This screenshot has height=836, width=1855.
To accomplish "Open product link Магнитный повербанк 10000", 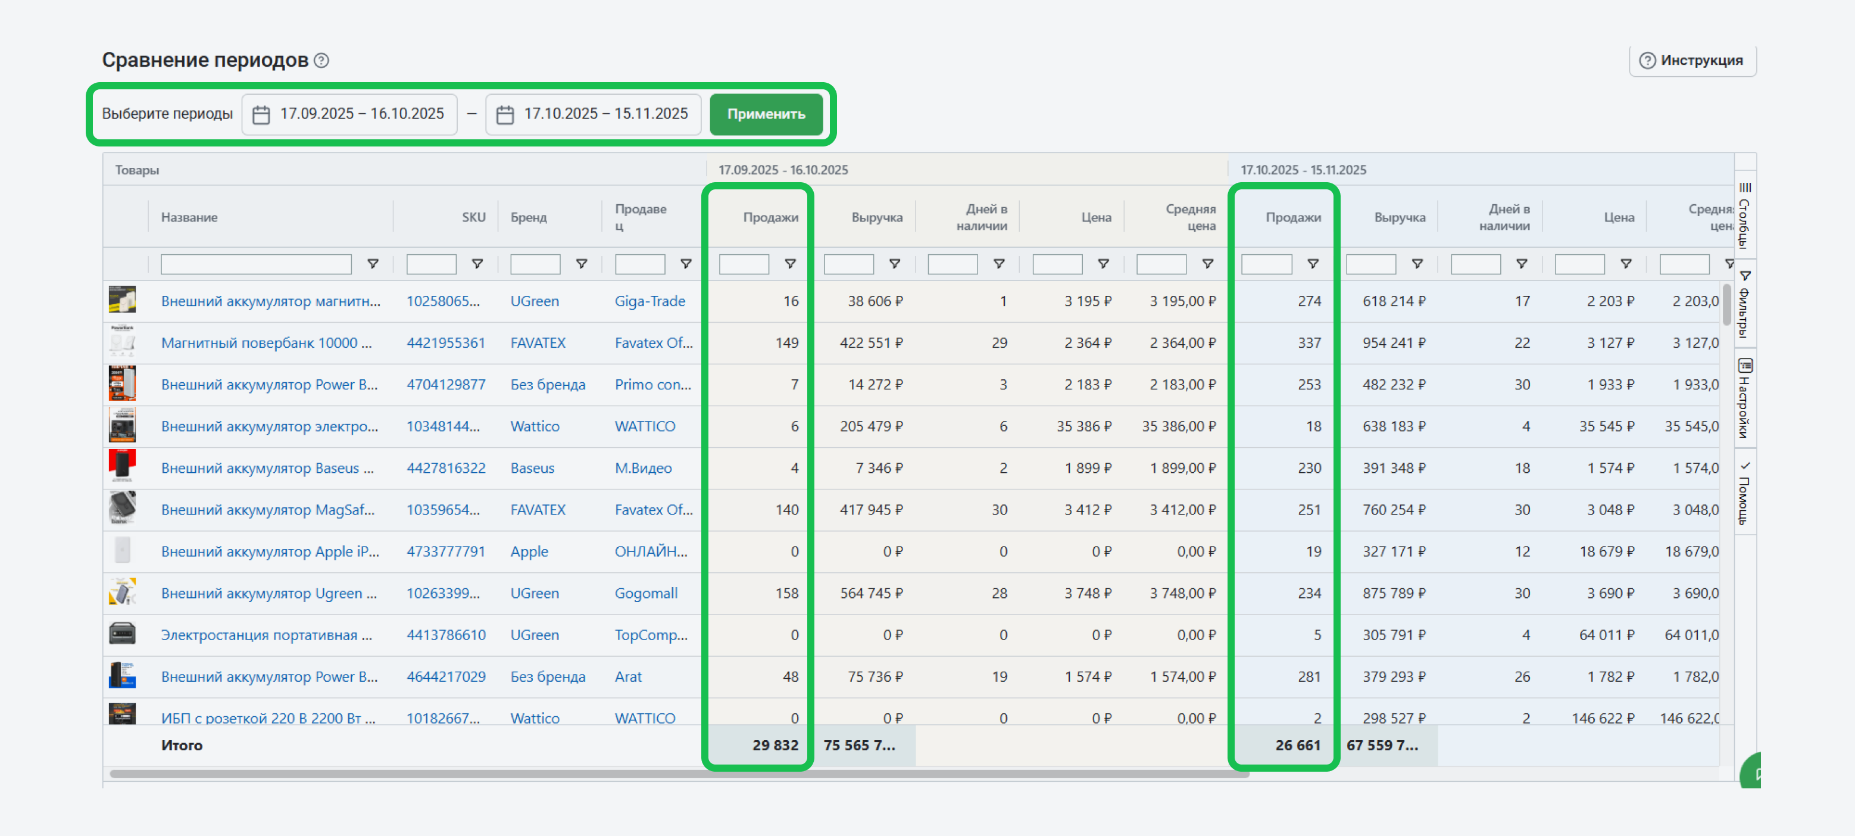I will [267, 343].
